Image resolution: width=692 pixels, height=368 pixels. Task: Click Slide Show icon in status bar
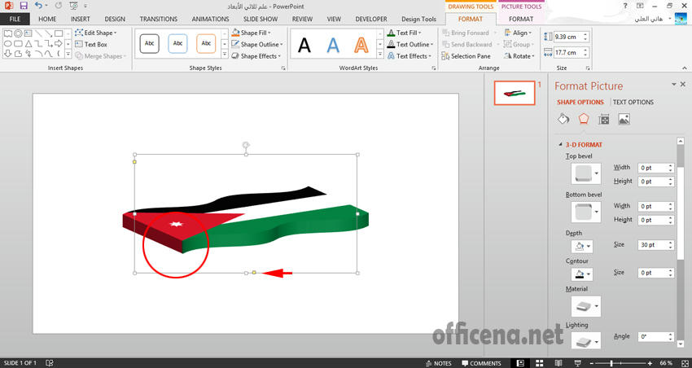tap(577, 363)
